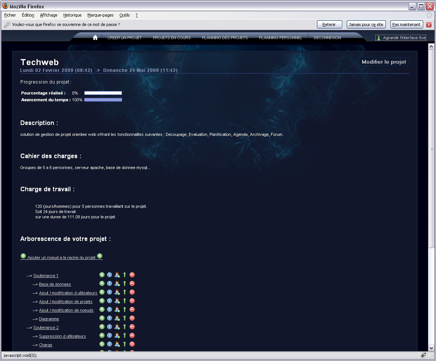Assign user to Ajout / modification d utilisateurs
The width and height of the screenshot is (436, 361).
point(117,292)
